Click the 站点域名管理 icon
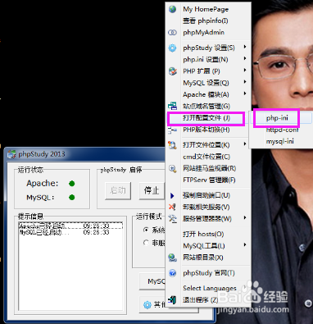The height and width of the screenshot is (324, 313). point(172,106)
